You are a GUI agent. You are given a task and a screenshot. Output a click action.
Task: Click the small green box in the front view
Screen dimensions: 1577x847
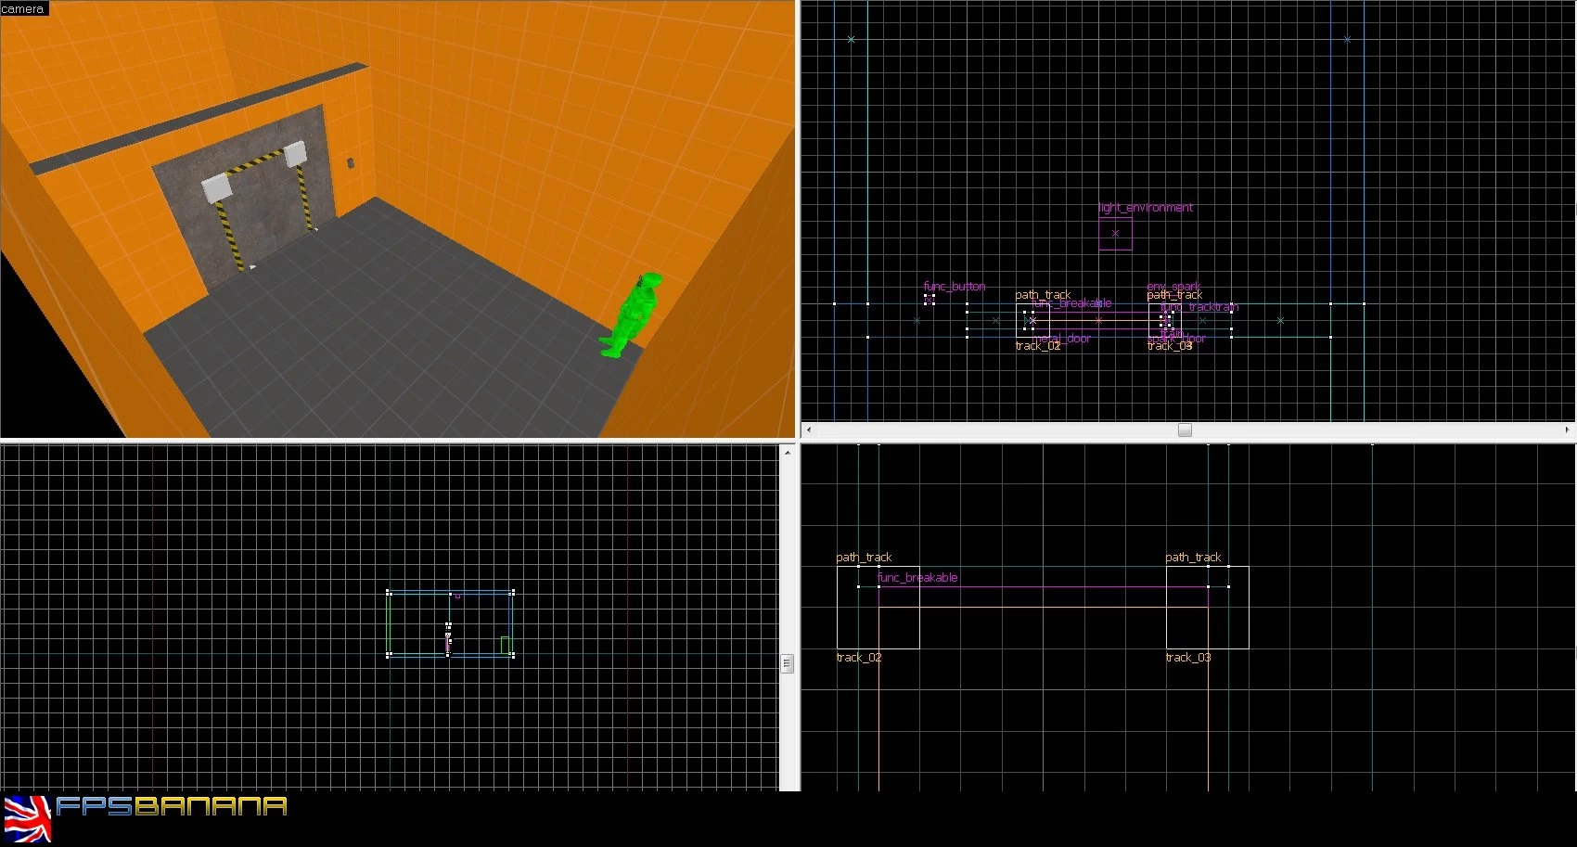[506, 645]
